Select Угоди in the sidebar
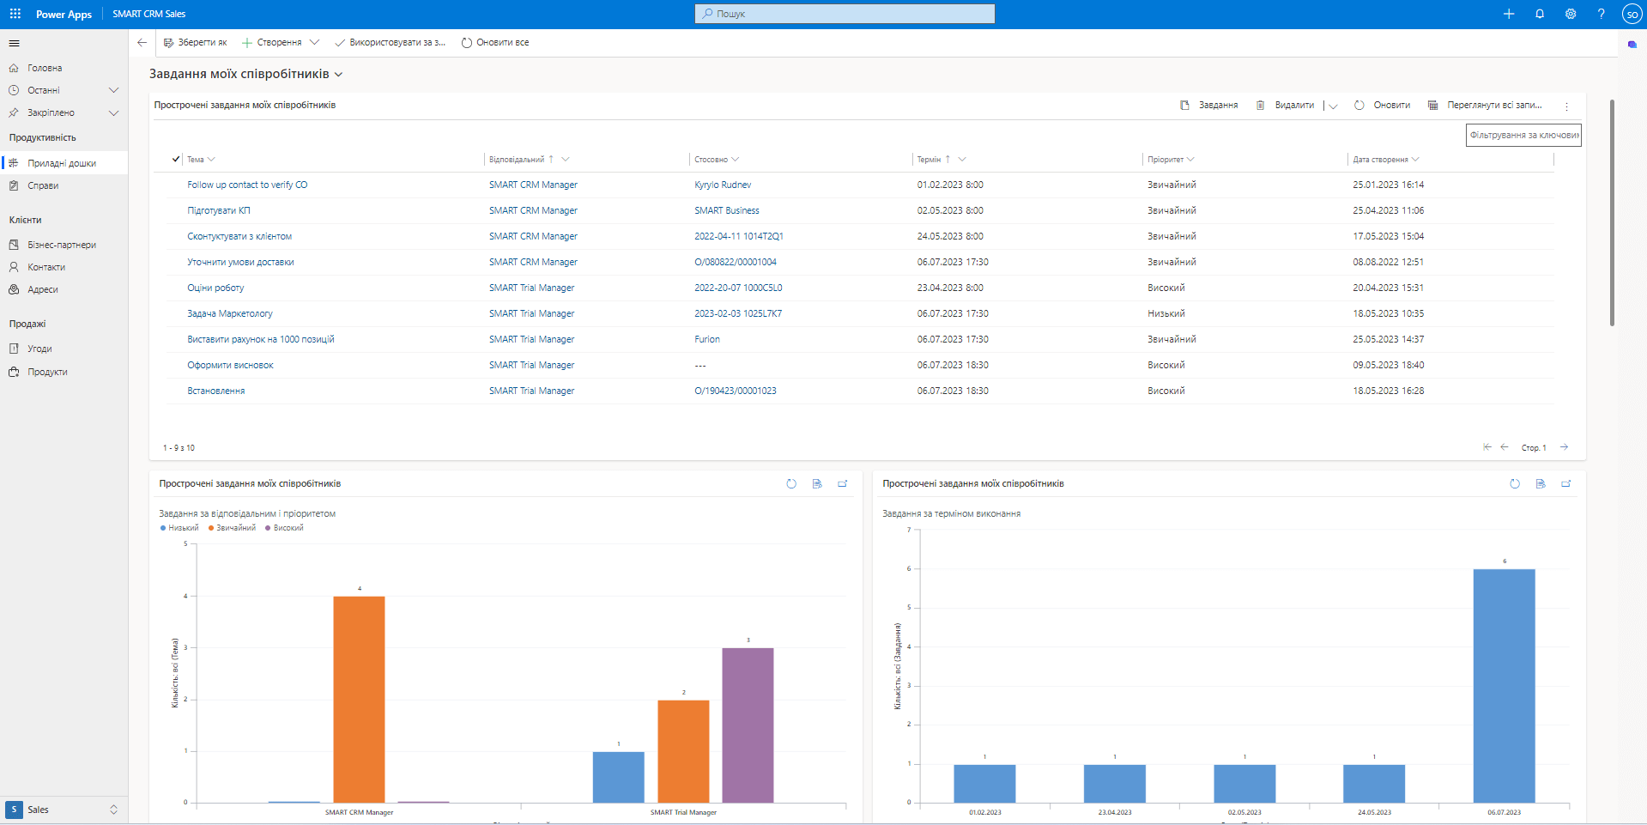The height and width of the screenshot is (825, 1647). coord(39,349)
